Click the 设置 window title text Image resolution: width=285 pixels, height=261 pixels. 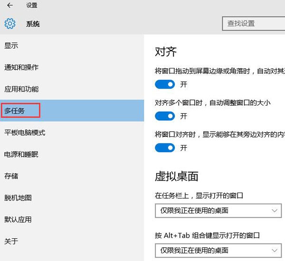(32, 6)
